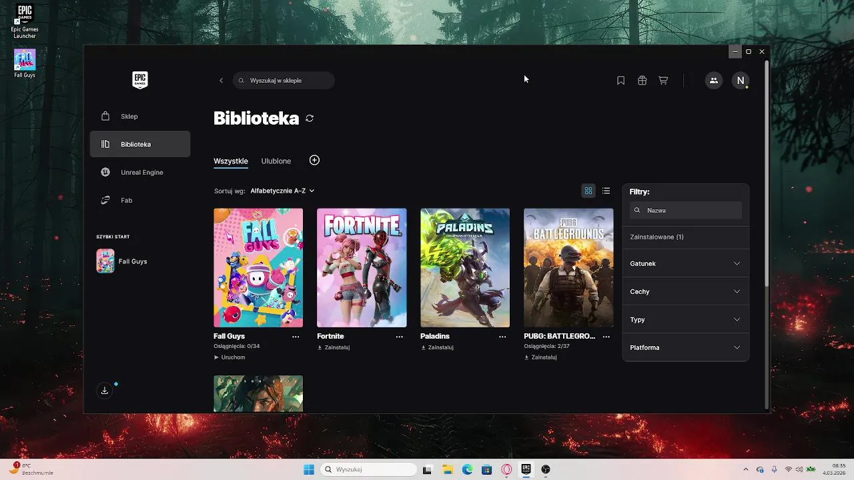854x480 pixels.
Task: Click the Epic Games logo in the sidebar
Action: [x=139, y=80]
